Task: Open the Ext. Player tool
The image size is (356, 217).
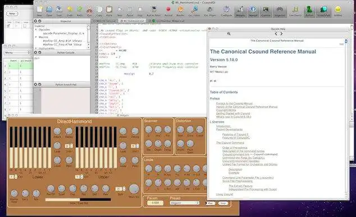Action: tap(210, 11)
